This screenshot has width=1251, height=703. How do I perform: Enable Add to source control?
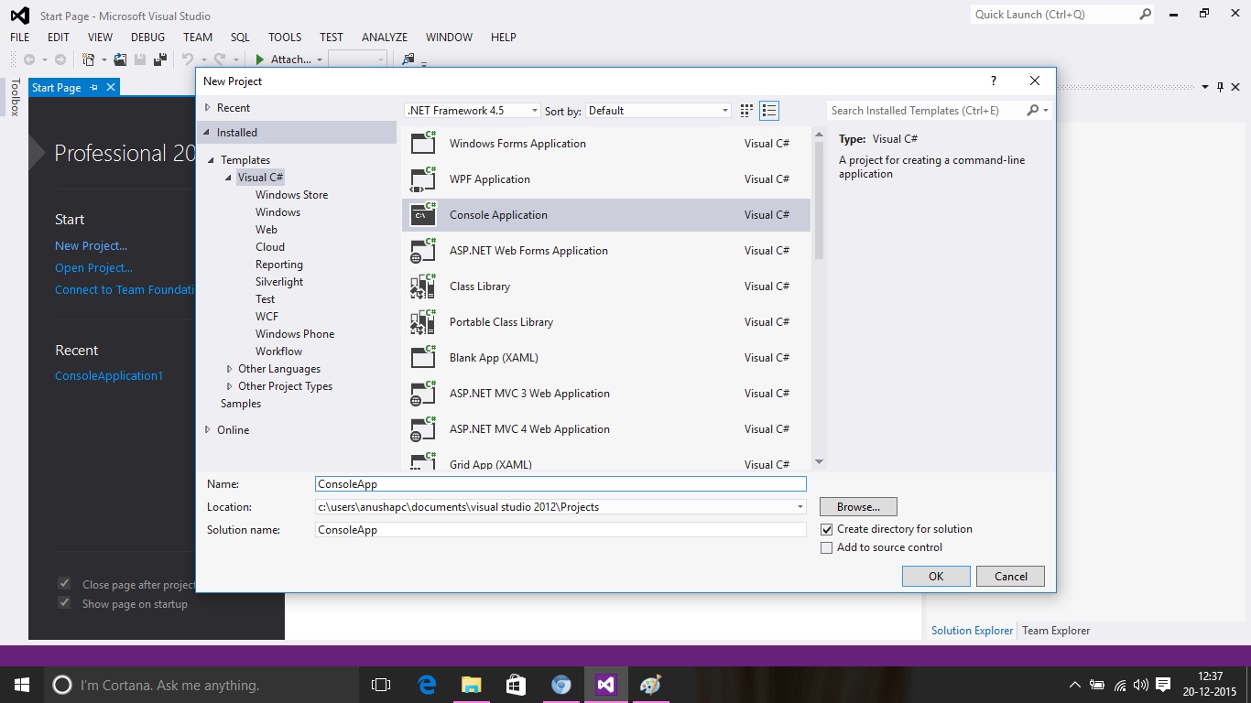(x=826, y=547)
